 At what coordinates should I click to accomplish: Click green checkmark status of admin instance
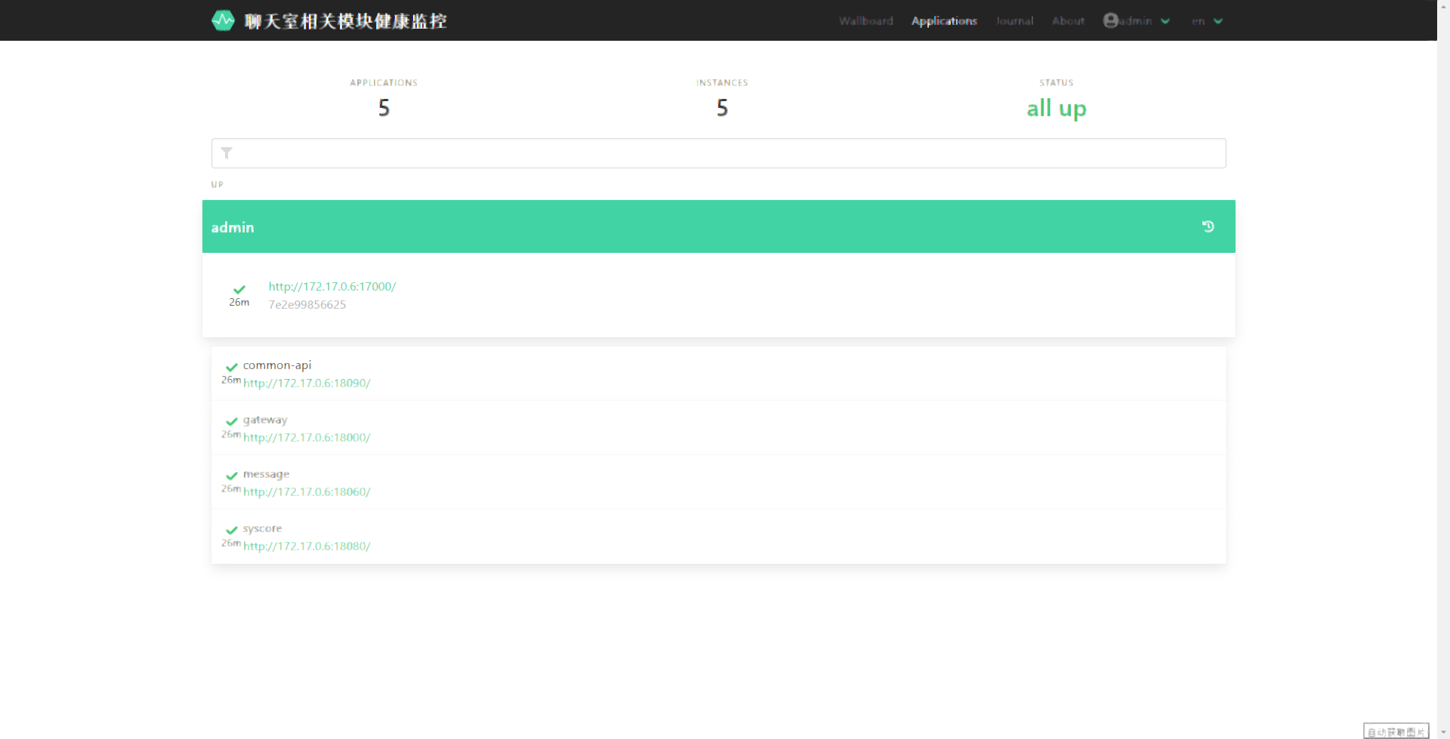pos(239,290)
